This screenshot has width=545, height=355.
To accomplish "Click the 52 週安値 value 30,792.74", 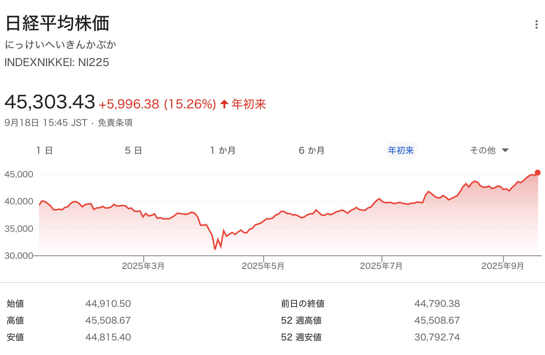I will pos(437,337).
